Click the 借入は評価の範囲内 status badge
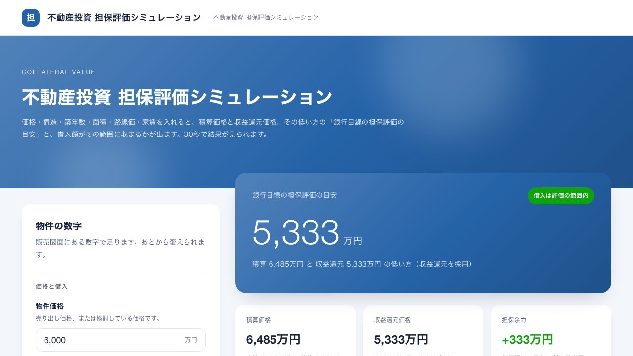The width and height of the screenshot is (633, 356). (x=561, y=196)
